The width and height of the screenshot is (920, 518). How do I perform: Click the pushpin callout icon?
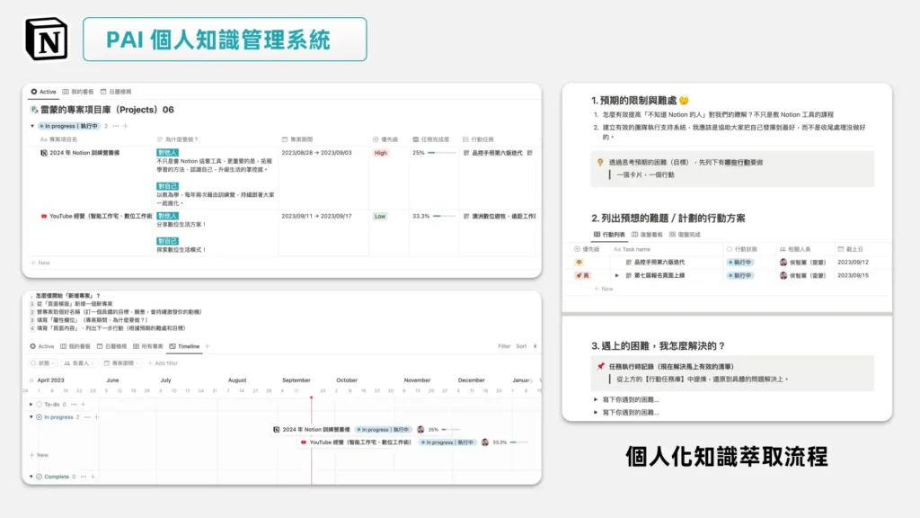click(x=600, y=367)
